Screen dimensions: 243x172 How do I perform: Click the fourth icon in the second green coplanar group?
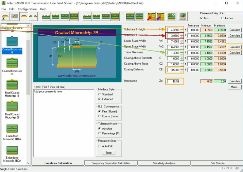pyautogui.click(x=115, y=17)
